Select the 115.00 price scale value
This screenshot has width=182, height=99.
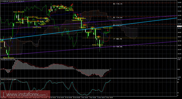179,15
